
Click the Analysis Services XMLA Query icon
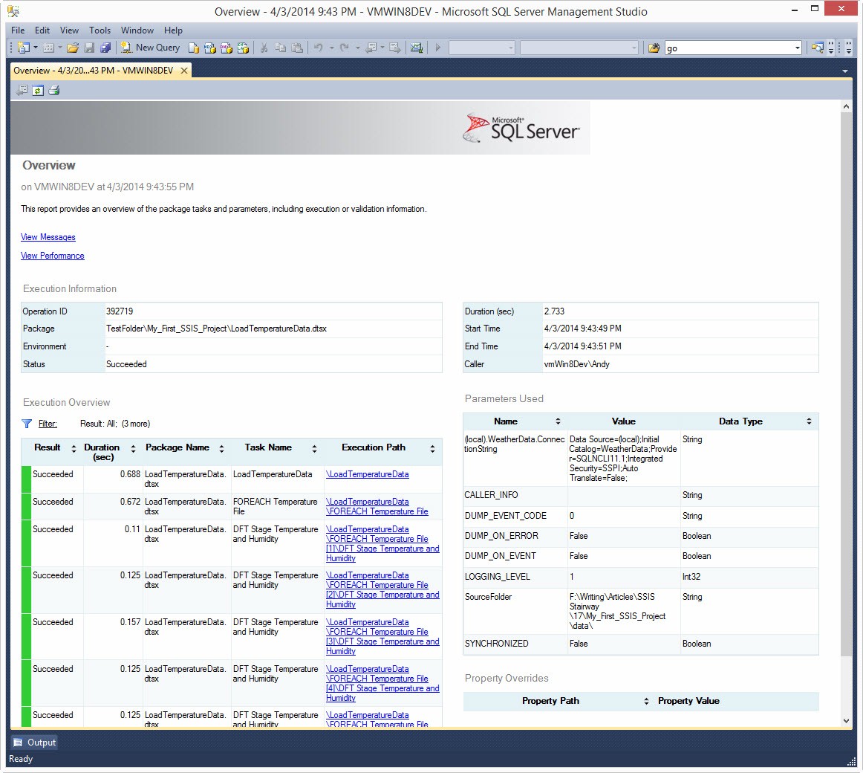243,48
